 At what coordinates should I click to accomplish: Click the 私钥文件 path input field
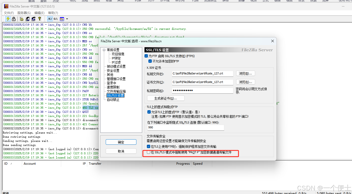click(203, 74)
